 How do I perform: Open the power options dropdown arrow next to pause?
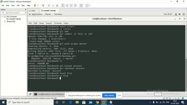(38, 6)
